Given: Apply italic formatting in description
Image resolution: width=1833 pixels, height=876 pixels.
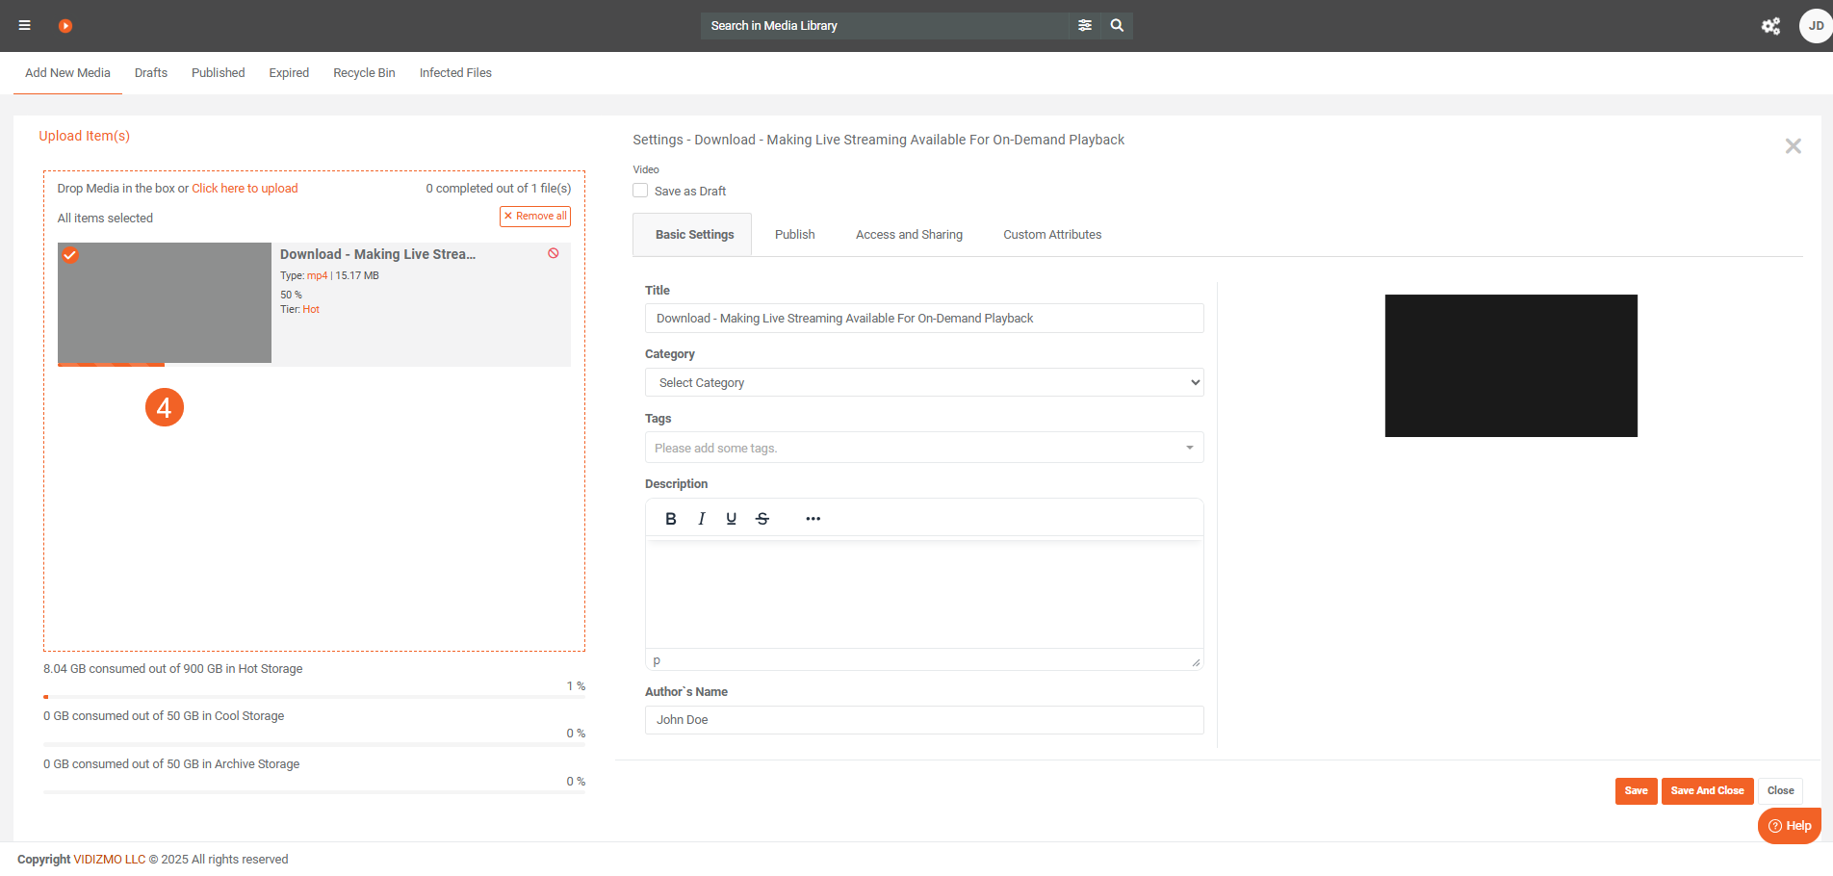Looking at the screenshot, I should pyautogui.click(x=702, y=519).
